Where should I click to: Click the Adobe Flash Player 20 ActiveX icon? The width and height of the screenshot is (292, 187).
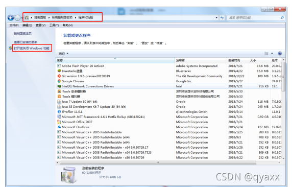tap(59, 66)
